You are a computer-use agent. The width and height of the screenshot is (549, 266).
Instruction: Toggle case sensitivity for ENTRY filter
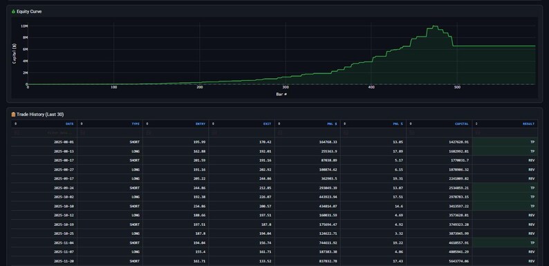[148, 133]
